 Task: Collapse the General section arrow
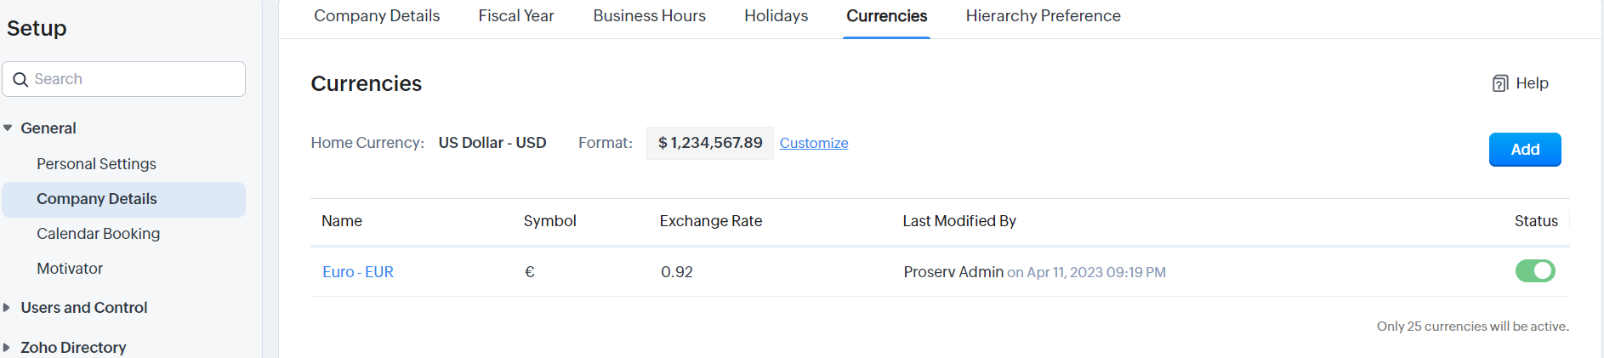point(8,128)
